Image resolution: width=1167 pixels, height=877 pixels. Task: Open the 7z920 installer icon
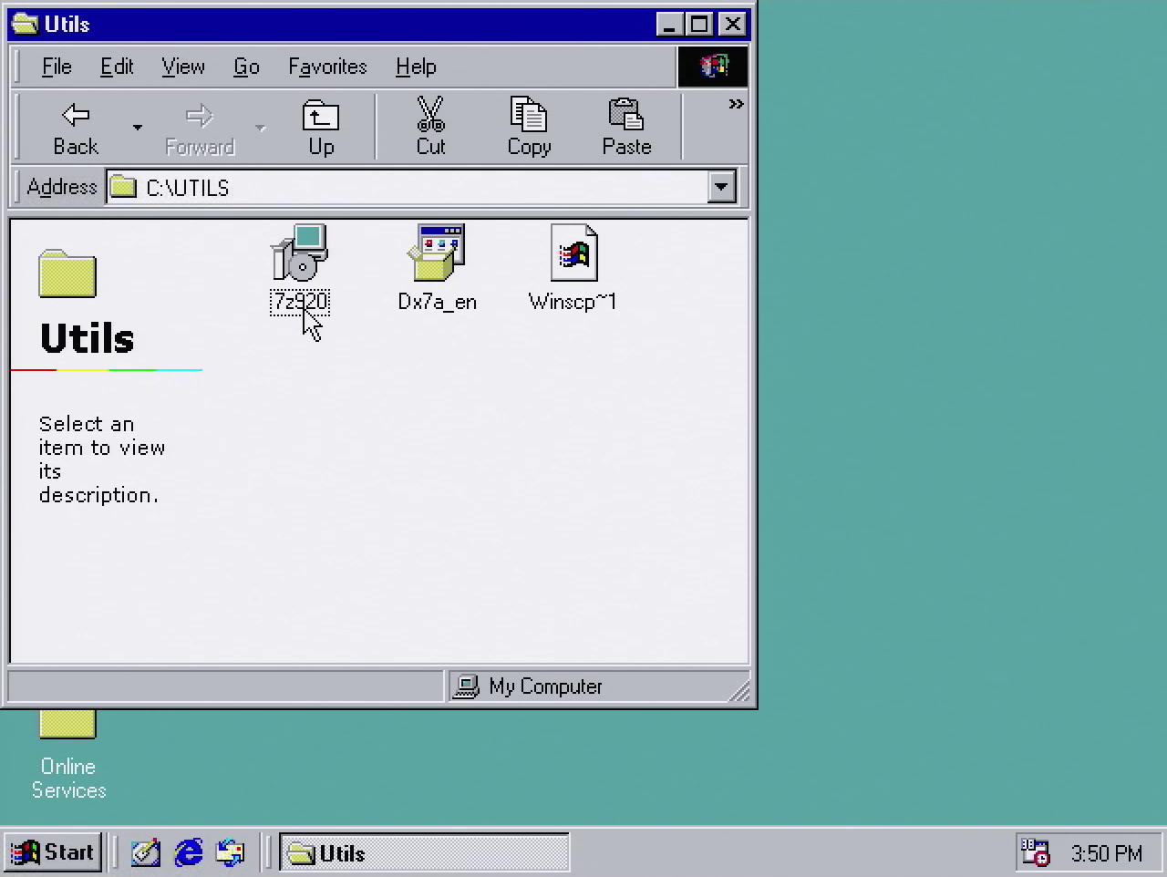pyautogui.click(x=300, y=260)
